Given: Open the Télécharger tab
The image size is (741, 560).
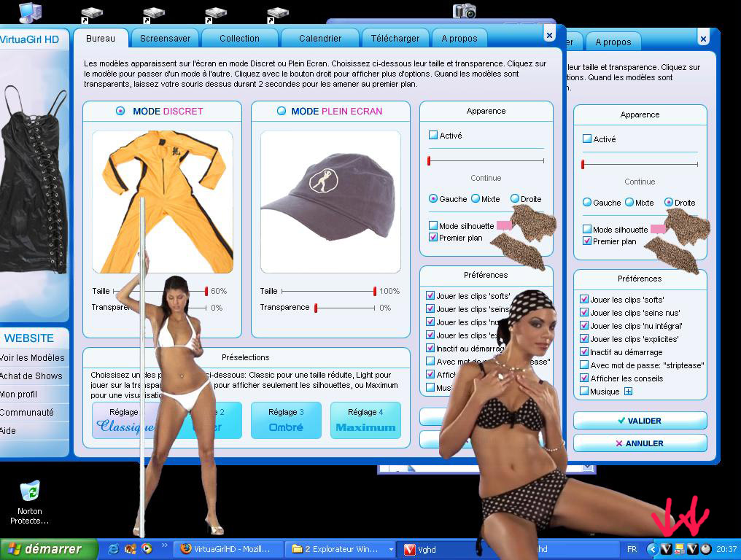Looking at the screenshot, I should tap(395, 38).
